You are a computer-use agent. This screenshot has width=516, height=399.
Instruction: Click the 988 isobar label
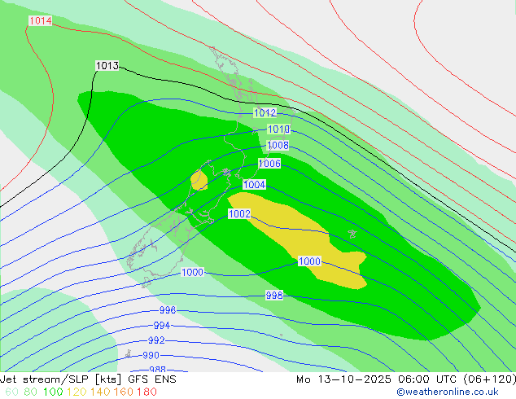158,369
